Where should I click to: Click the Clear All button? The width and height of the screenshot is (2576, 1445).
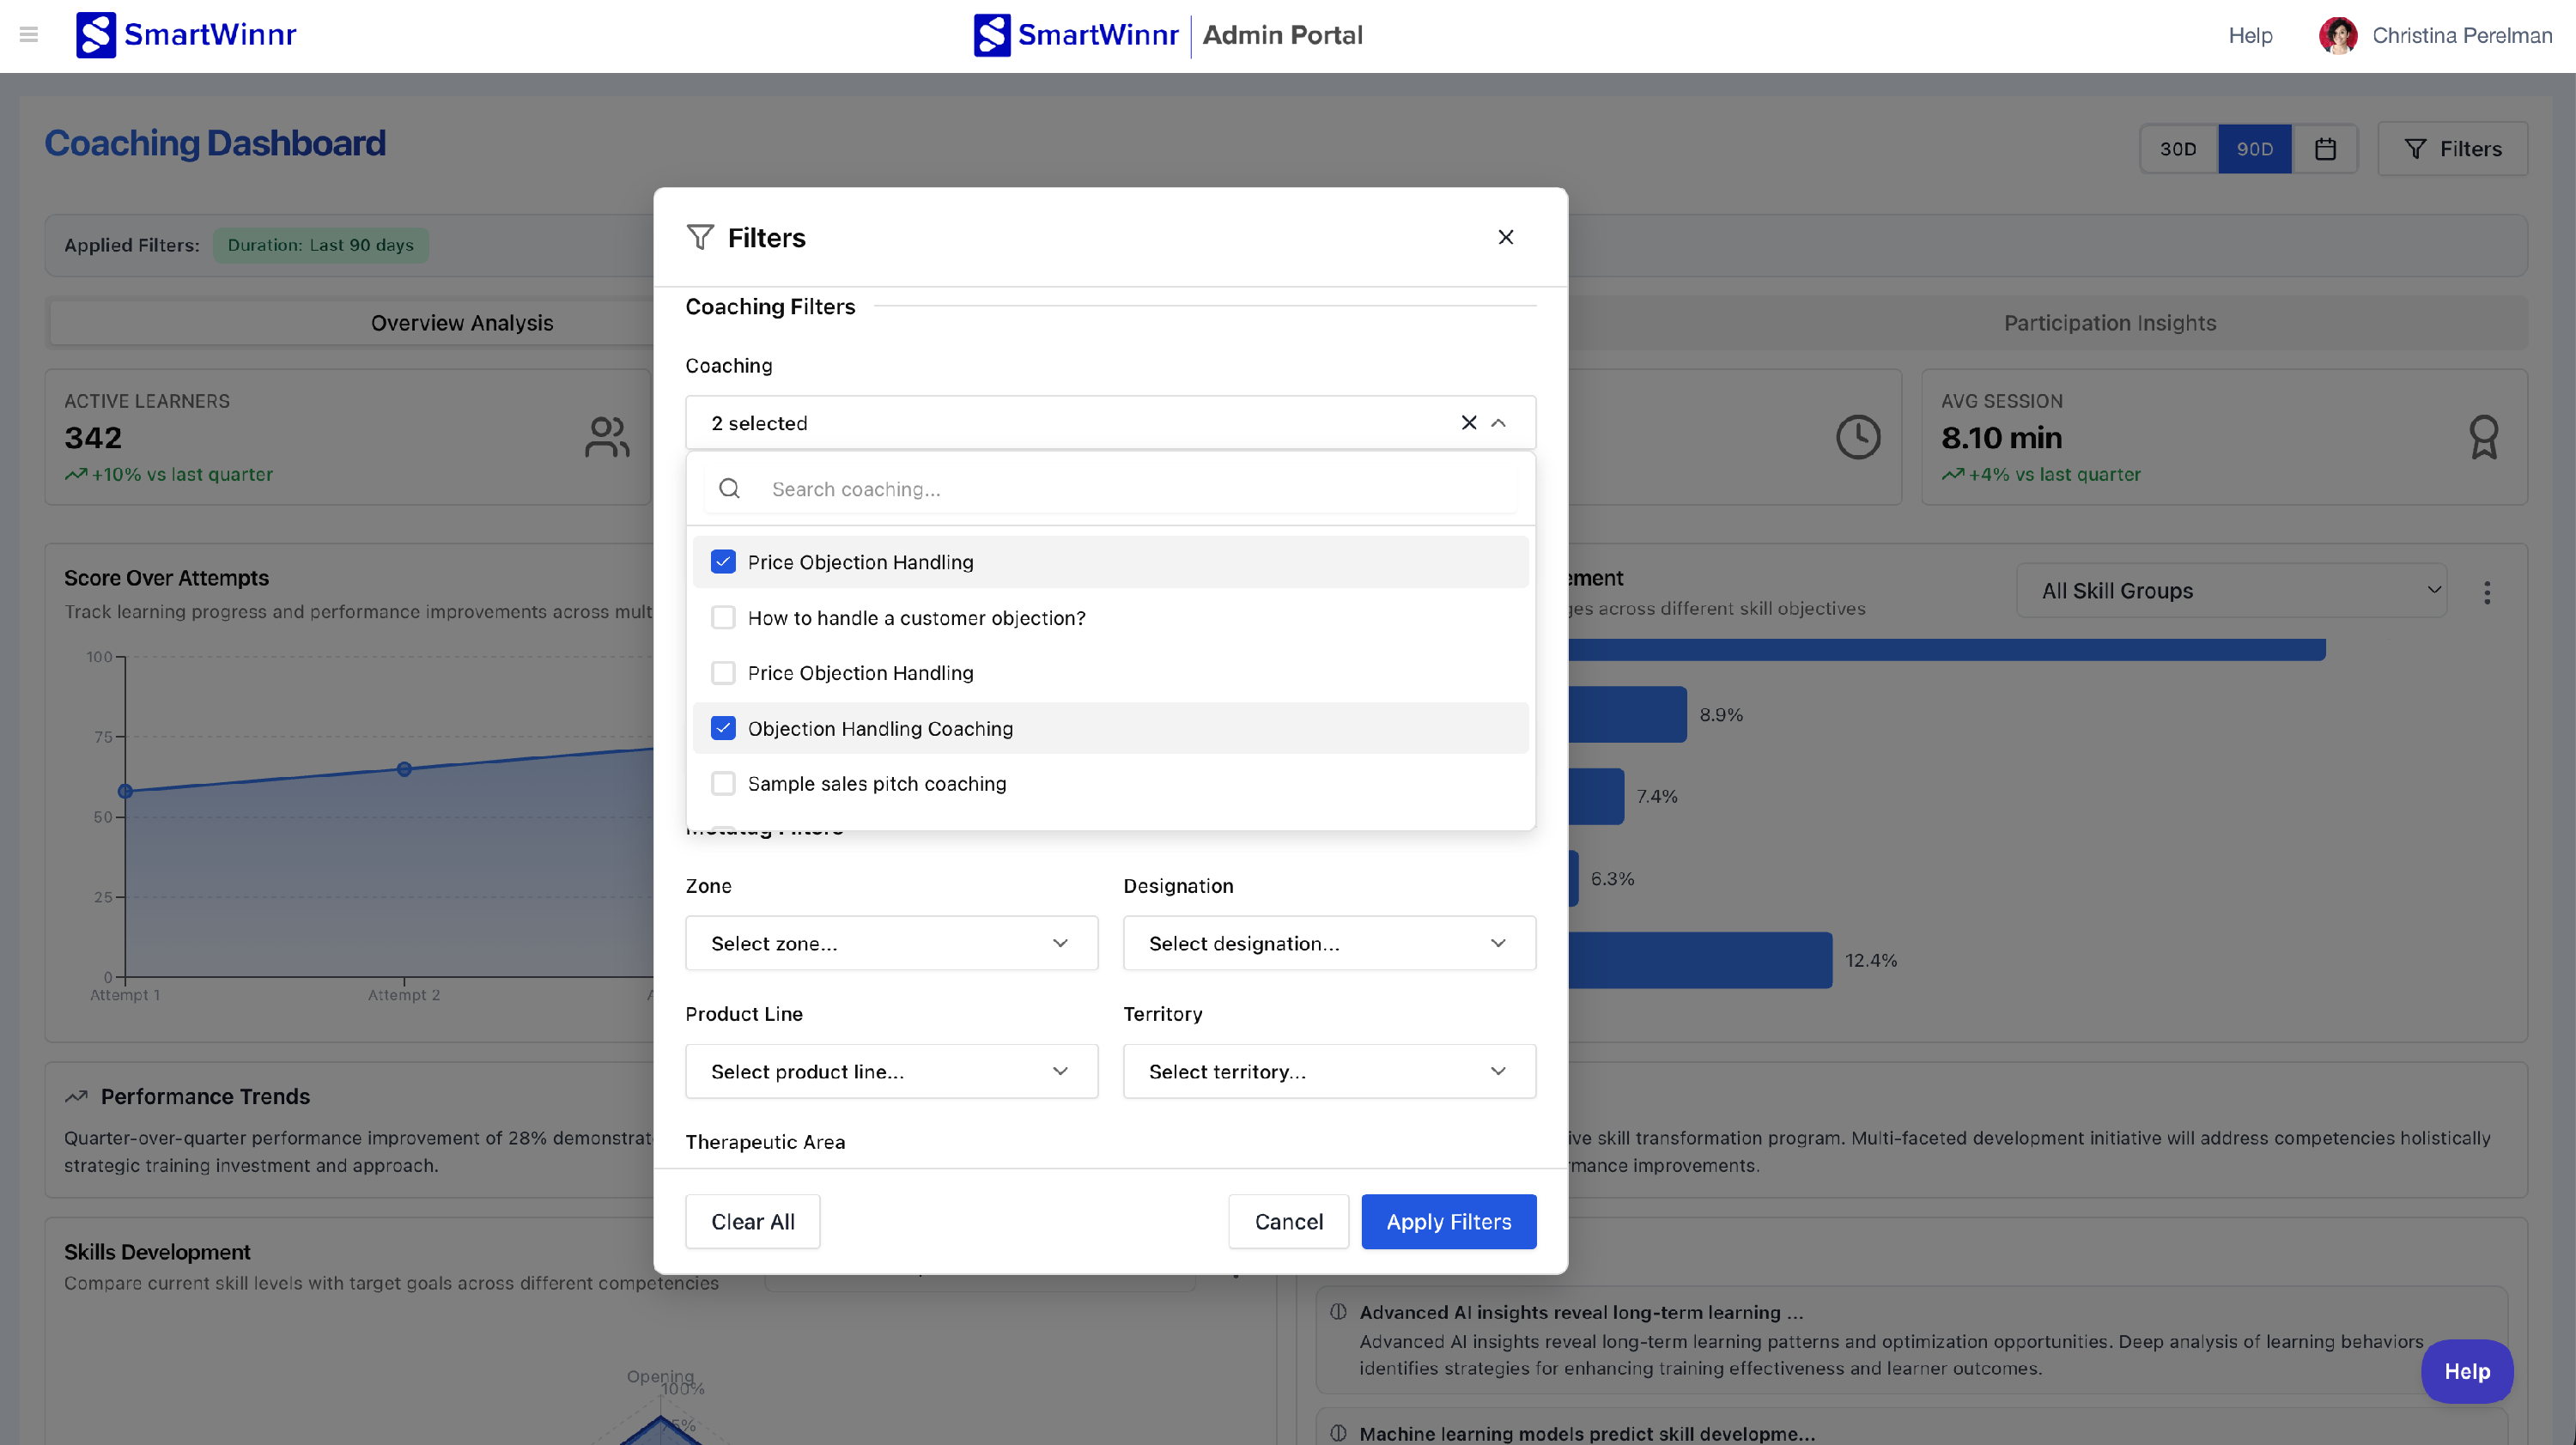coord(752,1221)
